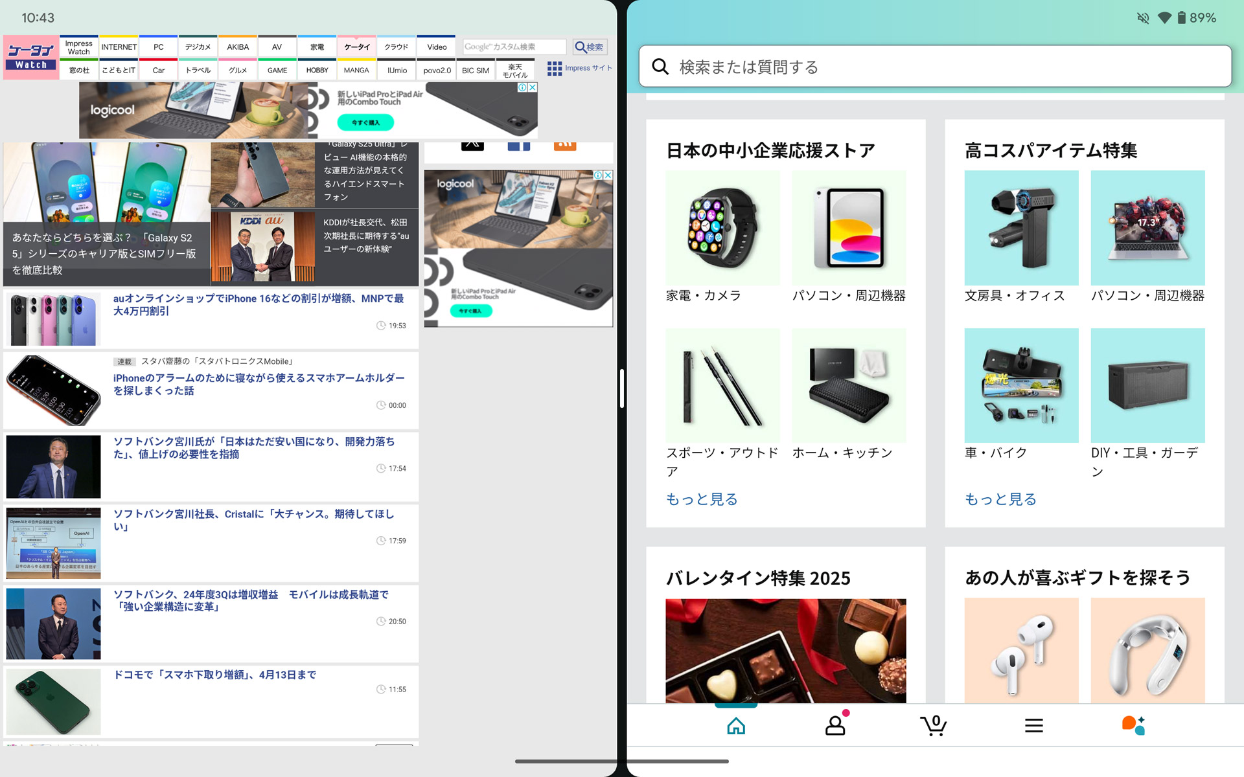This screenshot has width=1244, height=777.
Task: Select the AV tab
Action: pos(277,47)
